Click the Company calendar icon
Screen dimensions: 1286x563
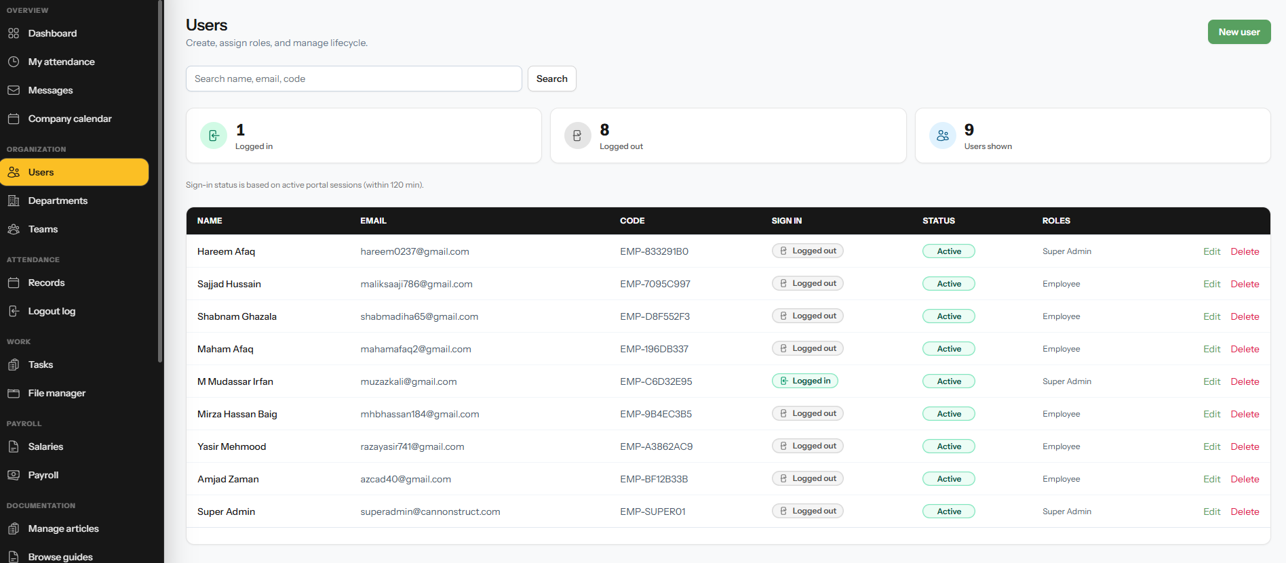click(x=14, y=119)
